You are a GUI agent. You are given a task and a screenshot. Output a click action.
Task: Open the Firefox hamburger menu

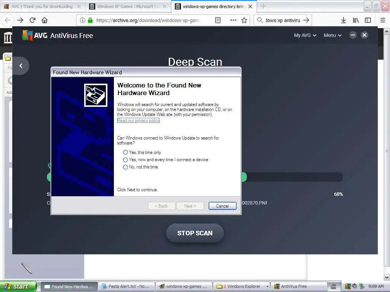point(383,21)
